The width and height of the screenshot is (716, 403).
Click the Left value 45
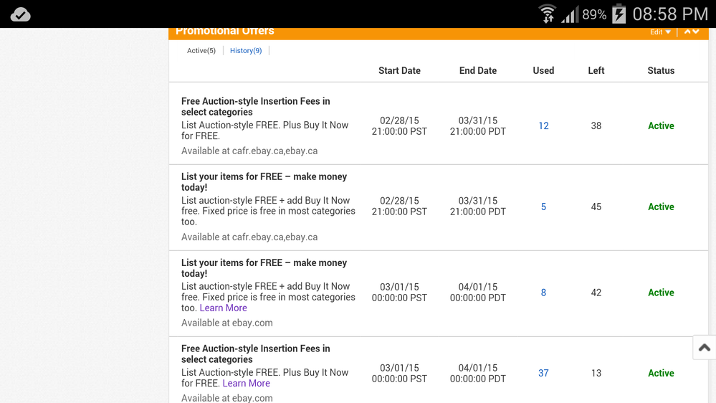tap(596, 207)
